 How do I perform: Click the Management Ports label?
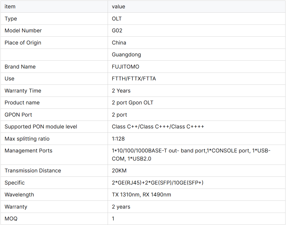[x=28, y=151]
